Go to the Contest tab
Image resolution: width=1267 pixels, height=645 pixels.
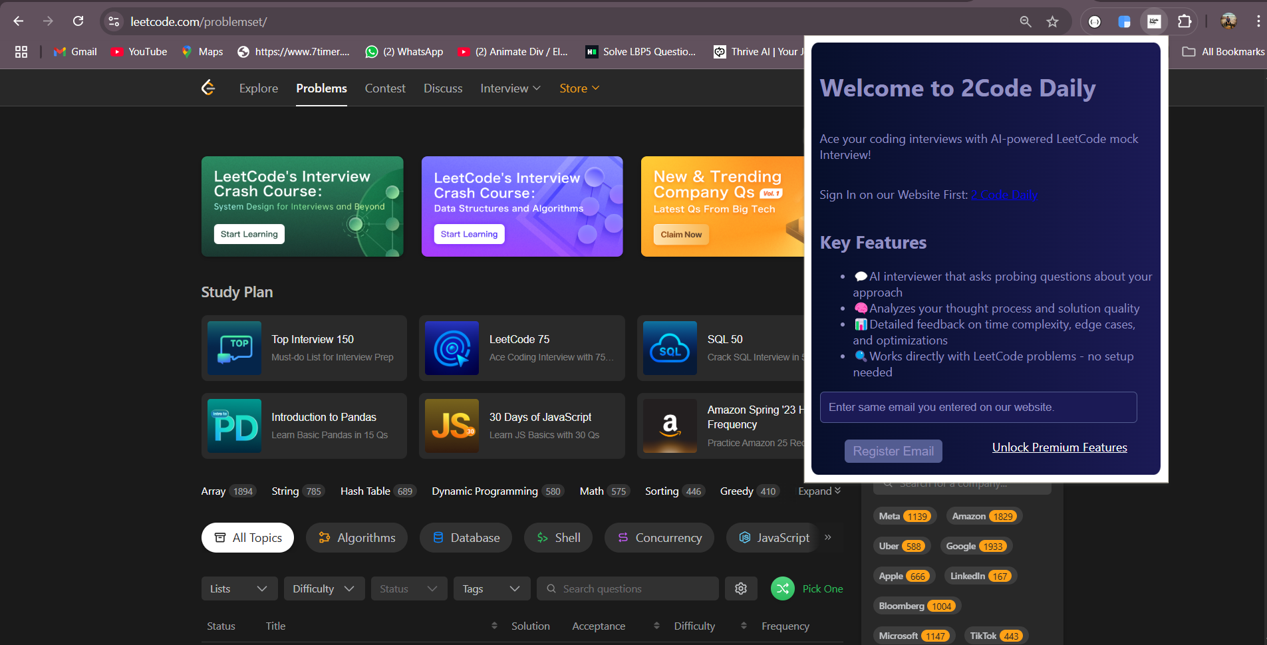(x=385, y=88)
